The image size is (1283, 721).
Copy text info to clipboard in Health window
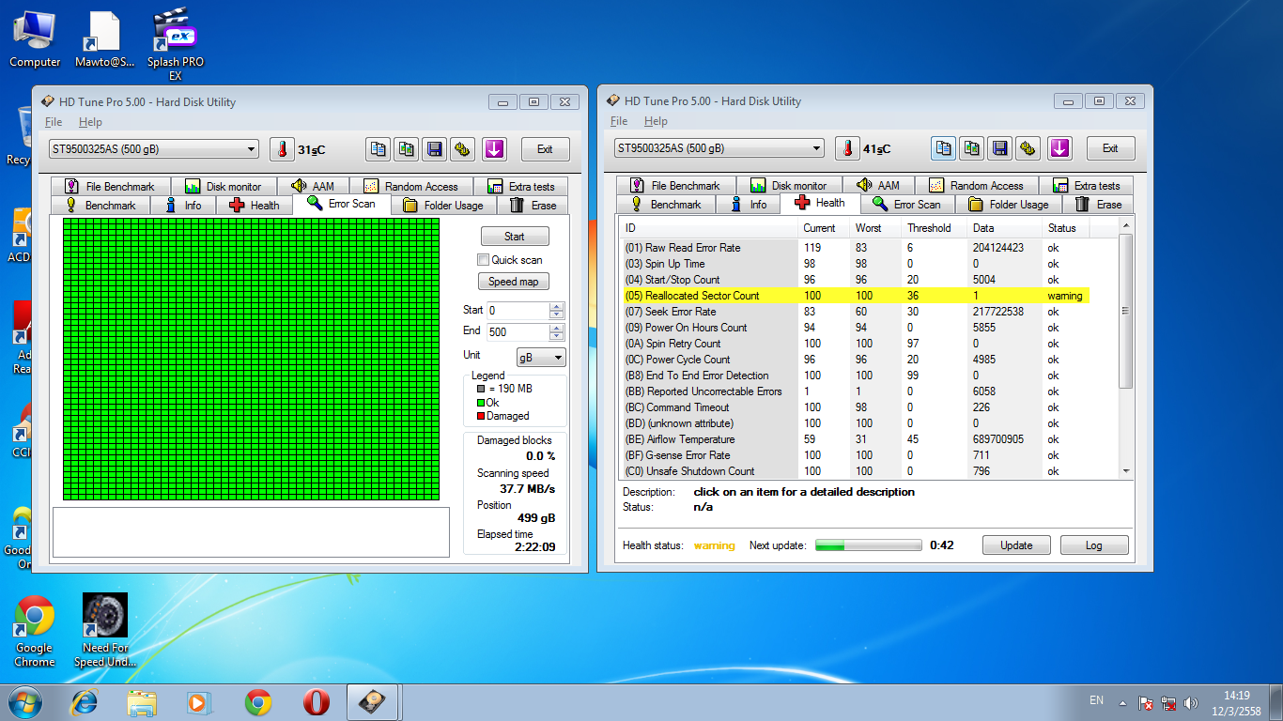(x=944, y=148)
